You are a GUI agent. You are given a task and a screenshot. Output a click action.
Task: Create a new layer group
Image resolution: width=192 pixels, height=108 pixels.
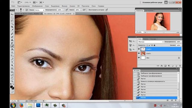[x=173, y=66]
